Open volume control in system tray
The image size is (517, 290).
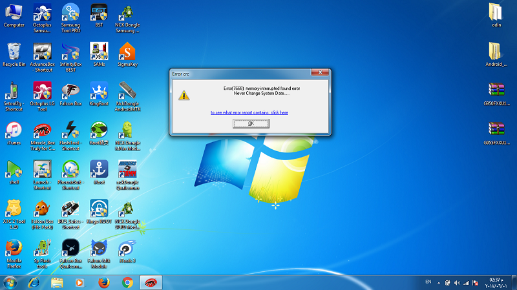(x=457, y=283)
